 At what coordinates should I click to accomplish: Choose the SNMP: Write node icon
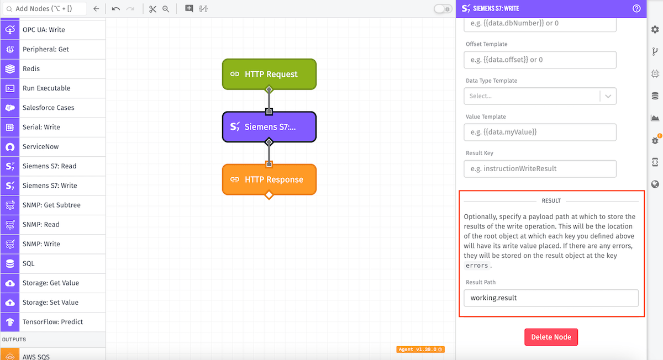(x=10, y=244)
